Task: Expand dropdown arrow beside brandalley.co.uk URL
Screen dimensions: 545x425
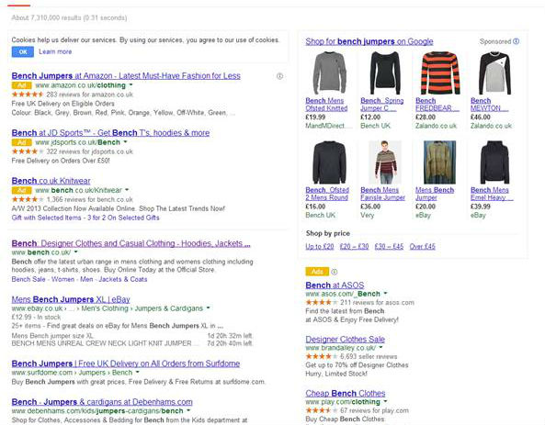Action: click(380, 347)
